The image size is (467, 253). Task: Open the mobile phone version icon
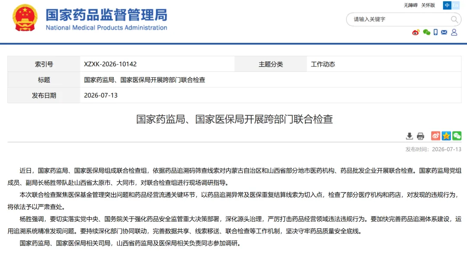coord(435,32)
